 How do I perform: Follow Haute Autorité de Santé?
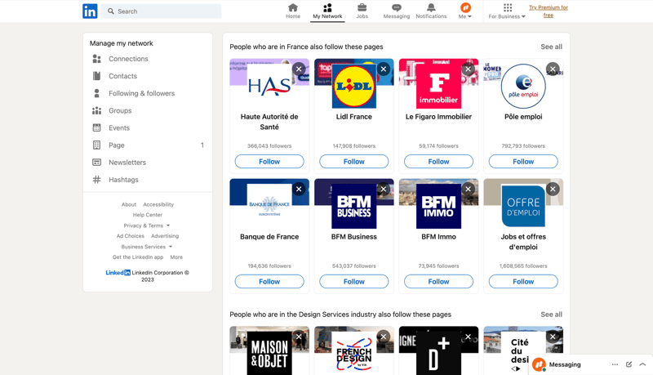pos(269,161)
